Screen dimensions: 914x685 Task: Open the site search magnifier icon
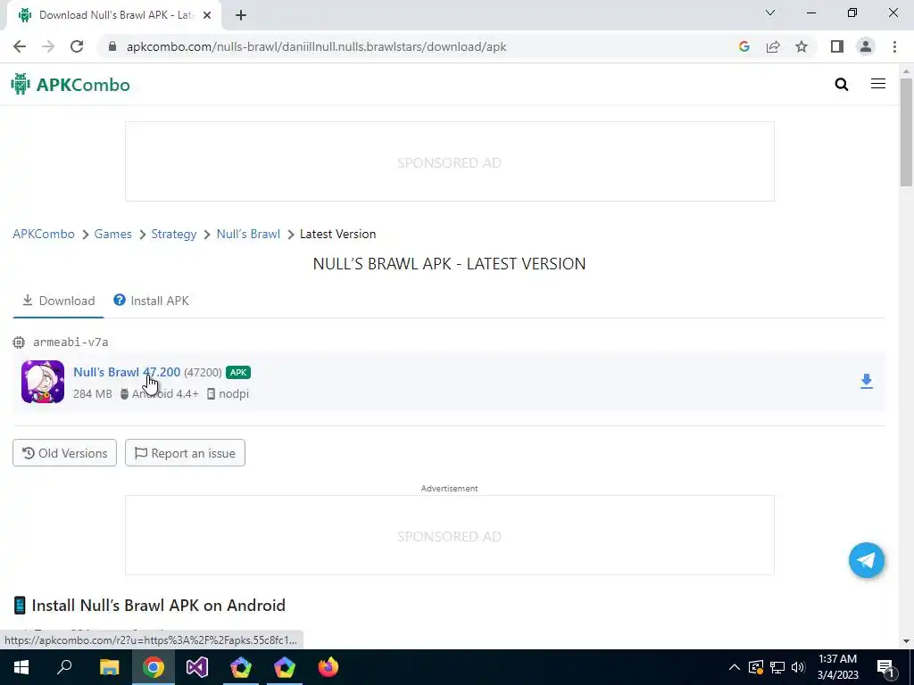(x=841, y=85)
